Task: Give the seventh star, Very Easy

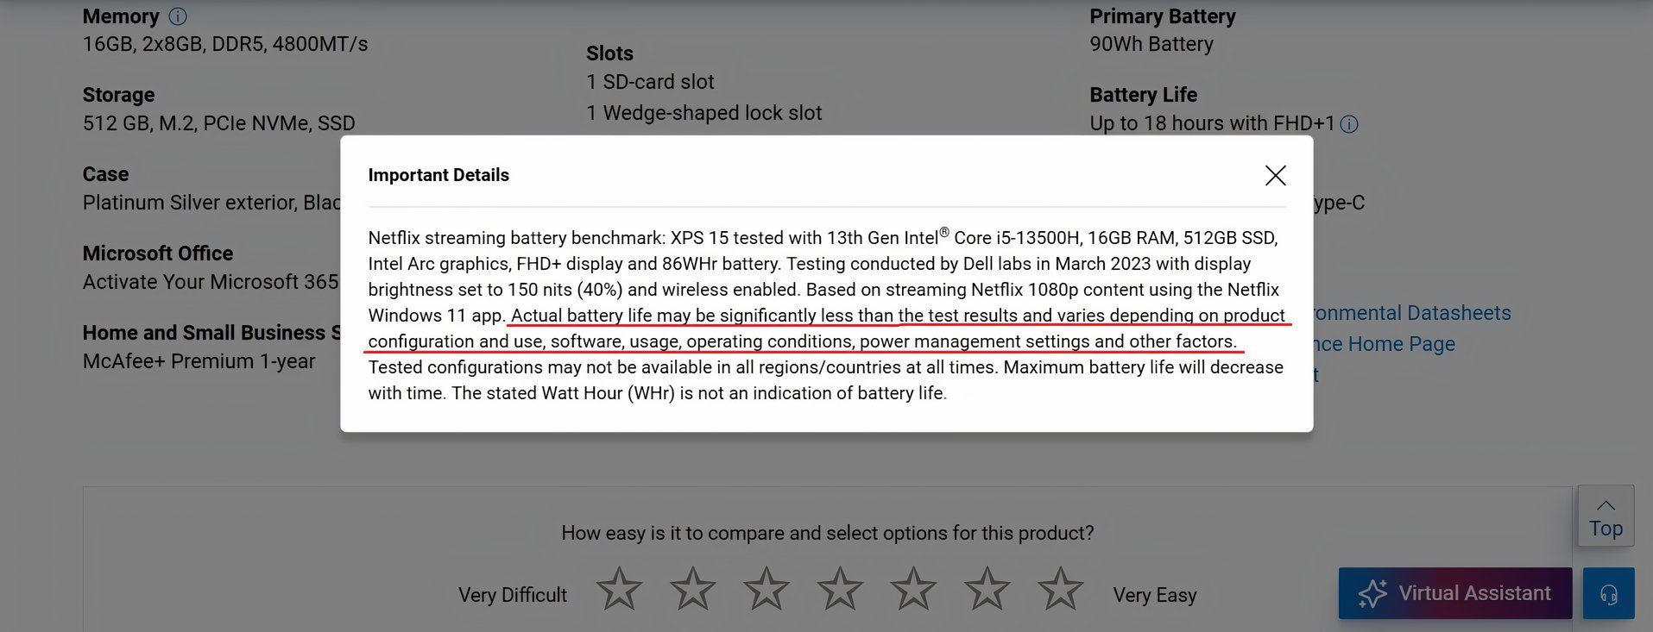Action: coord(1060,589)
